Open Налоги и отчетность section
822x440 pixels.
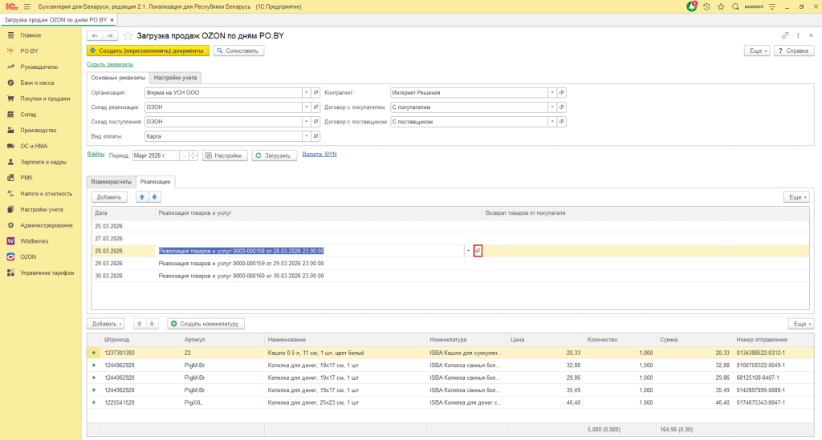point(46,194)
